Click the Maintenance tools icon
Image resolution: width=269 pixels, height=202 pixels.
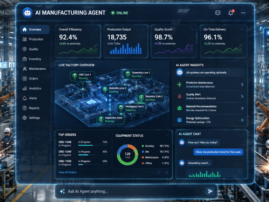click(x=25, y=69)
